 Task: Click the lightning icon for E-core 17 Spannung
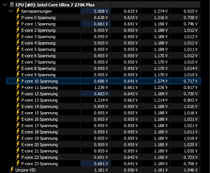tap(18, 125)
